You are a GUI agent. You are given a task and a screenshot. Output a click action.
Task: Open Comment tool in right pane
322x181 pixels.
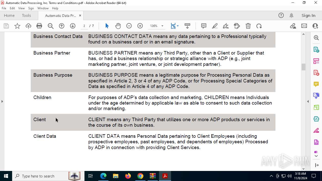click(316, 84)
